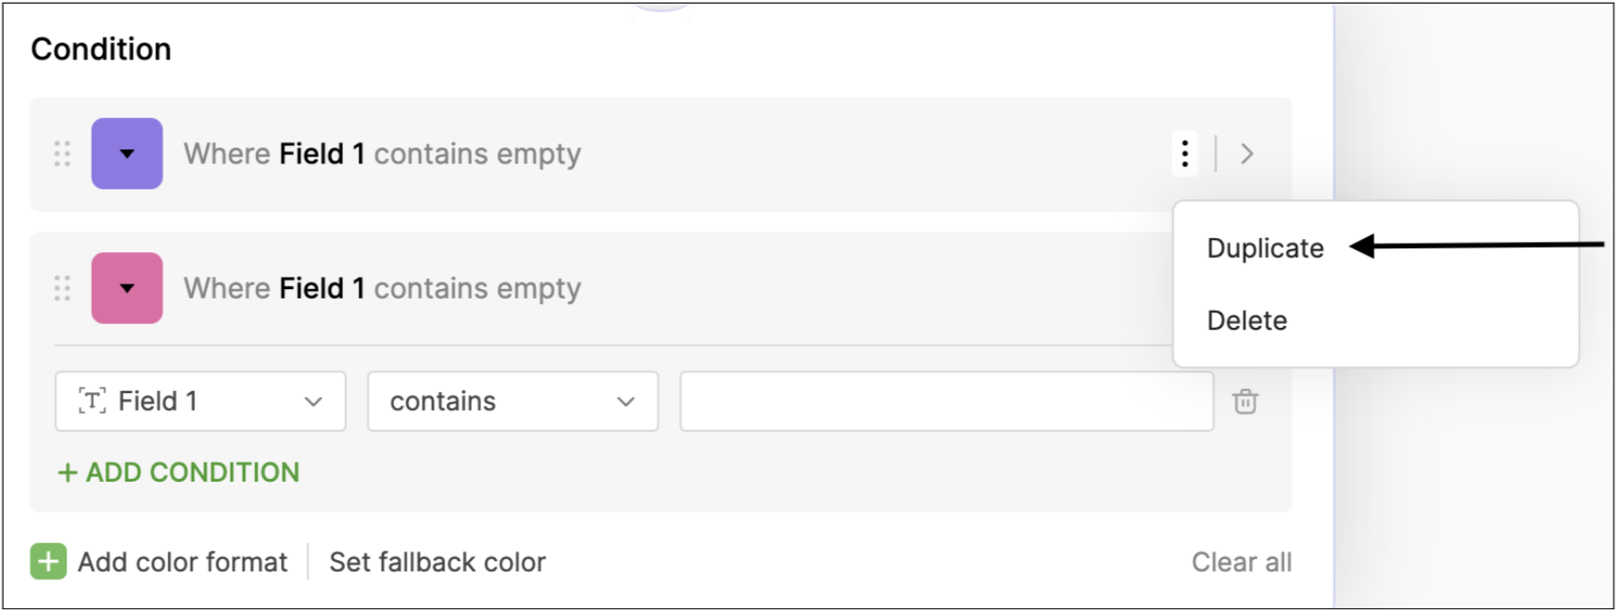1620x614 pixels.
Task: Choose Delete from the context menu
Action: [1247, 321]
